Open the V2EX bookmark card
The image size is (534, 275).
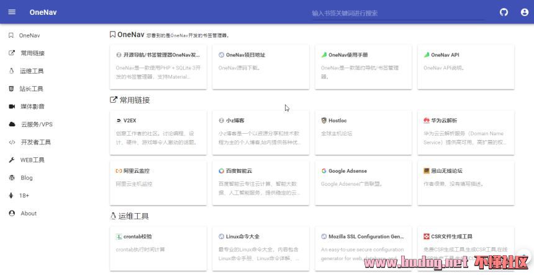click(157, 131)
